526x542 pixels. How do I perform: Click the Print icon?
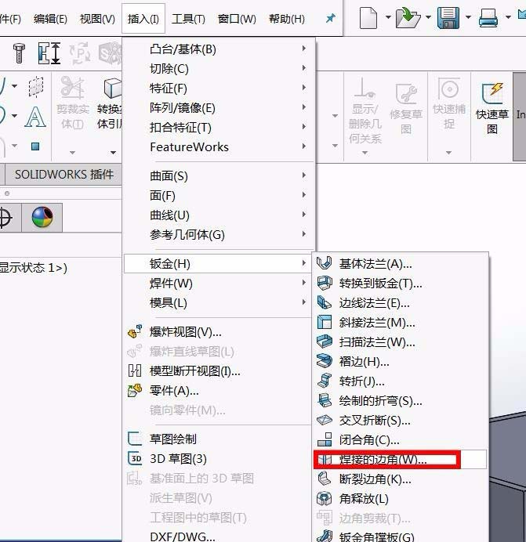tap(488, 18)
